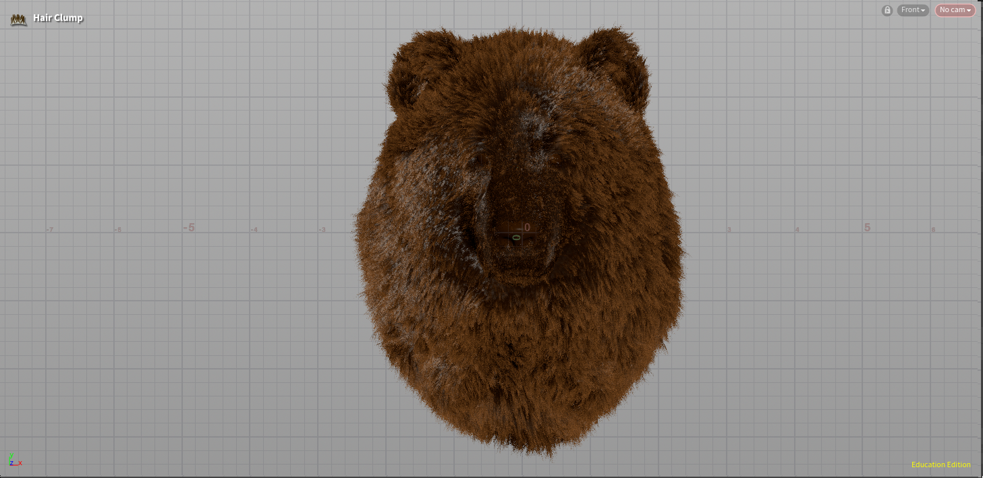This screenshot has width=983, height=478.
Task: Click the grid label 4
Action: (797, 230)
